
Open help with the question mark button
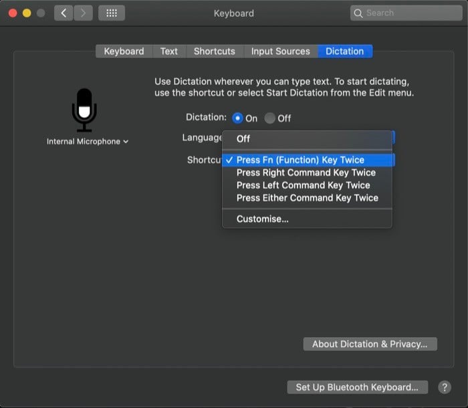[x=445, y=387]
